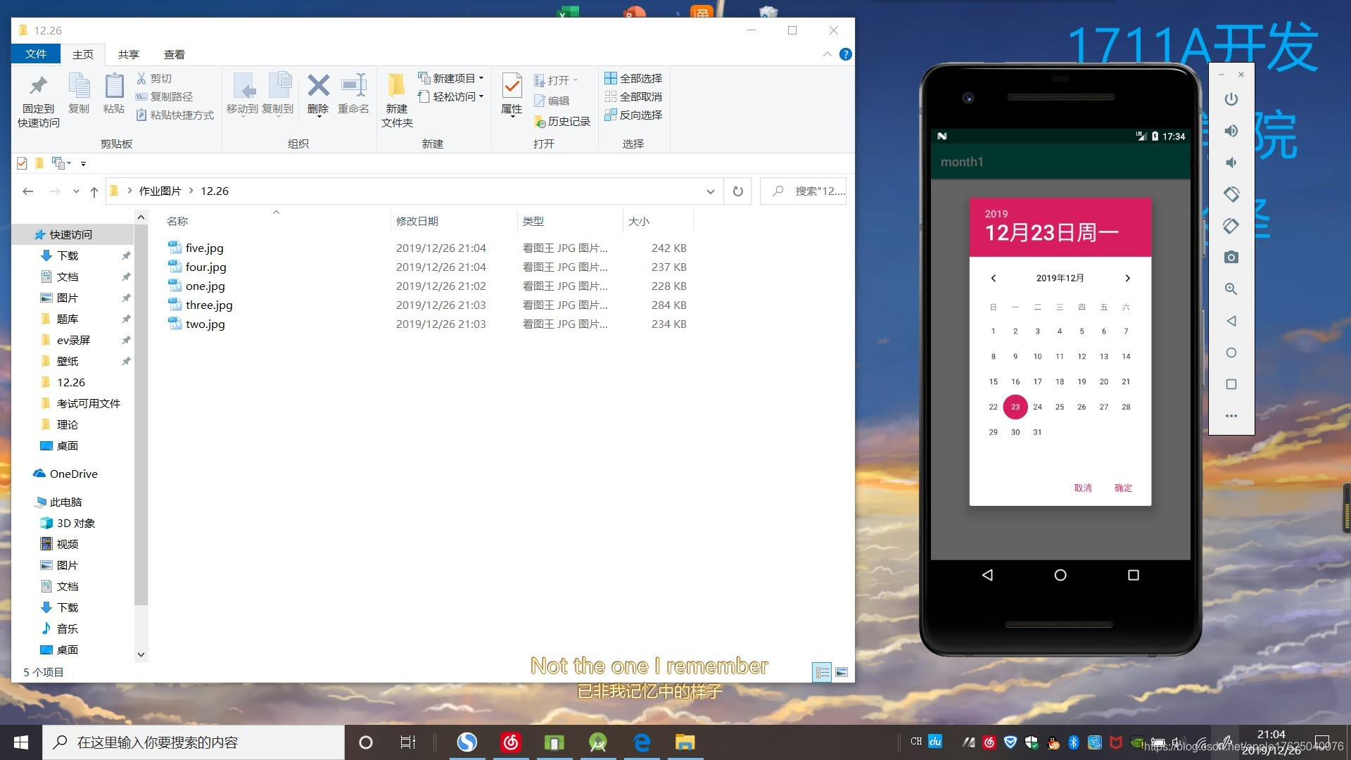Image resolution: width=1351 pixels, height=760 pixels.
Task: Open the Share ribbon tab
Action: [x=128, y=54]
